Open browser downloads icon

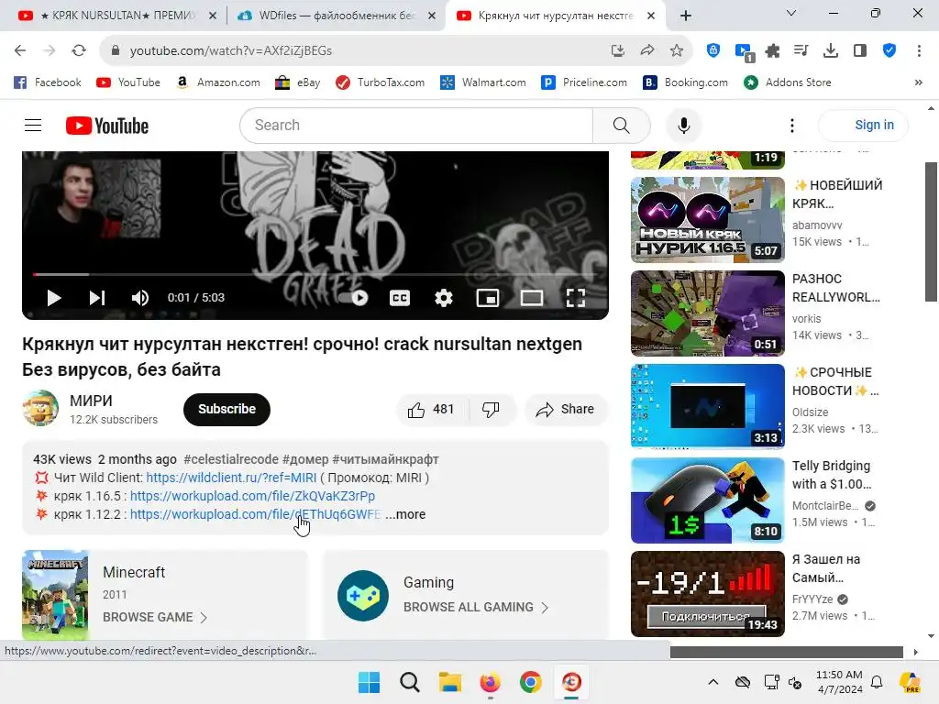(831, 51)
